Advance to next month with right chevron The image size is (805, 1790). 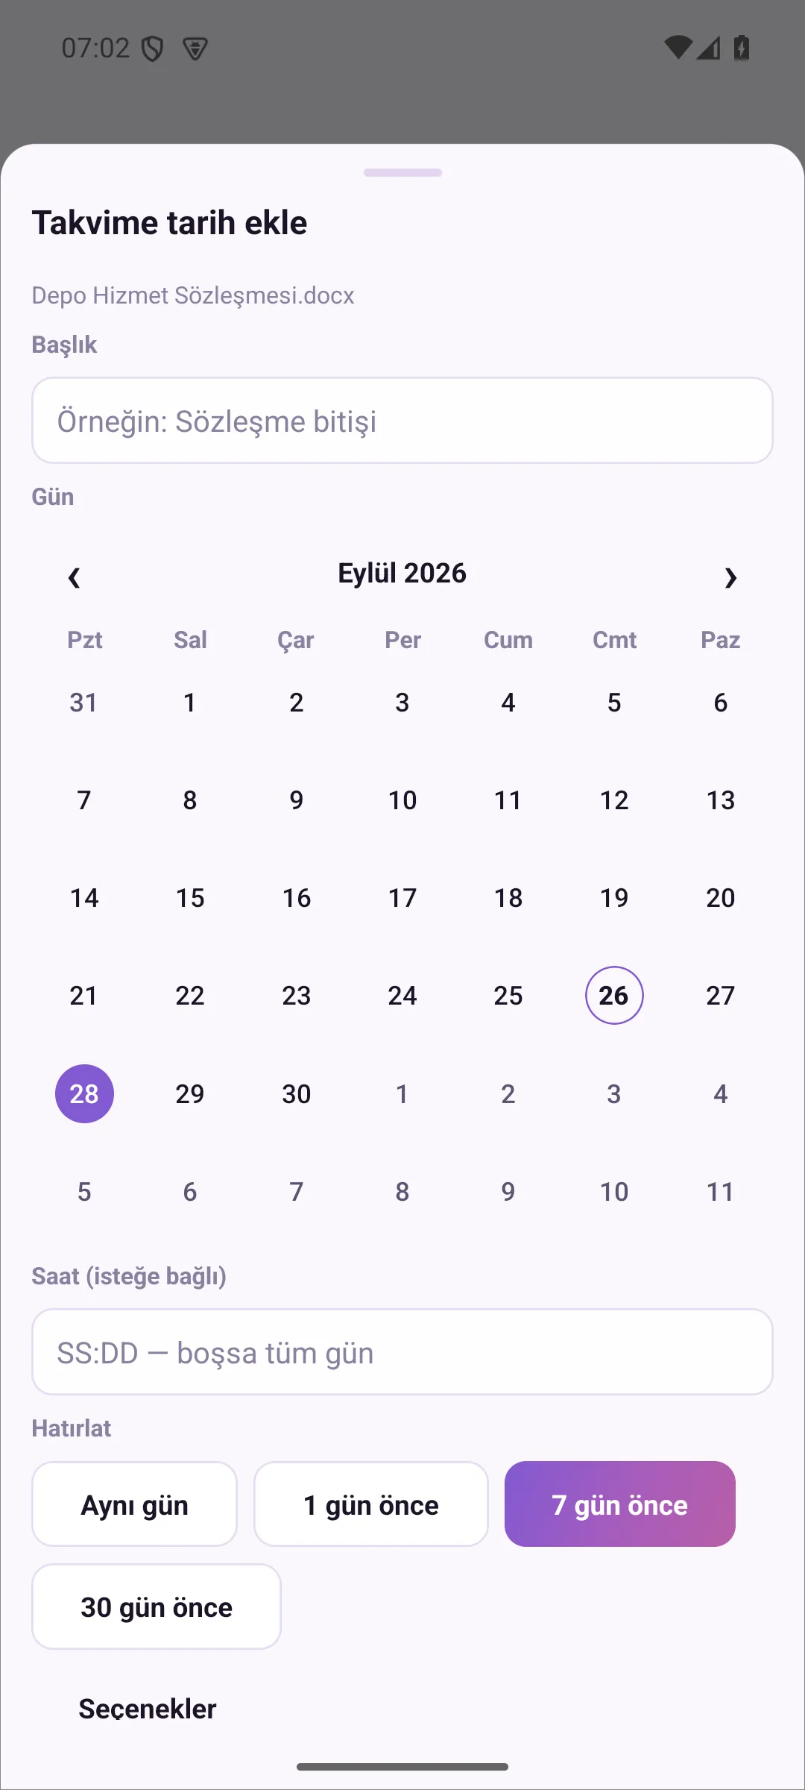730,577
